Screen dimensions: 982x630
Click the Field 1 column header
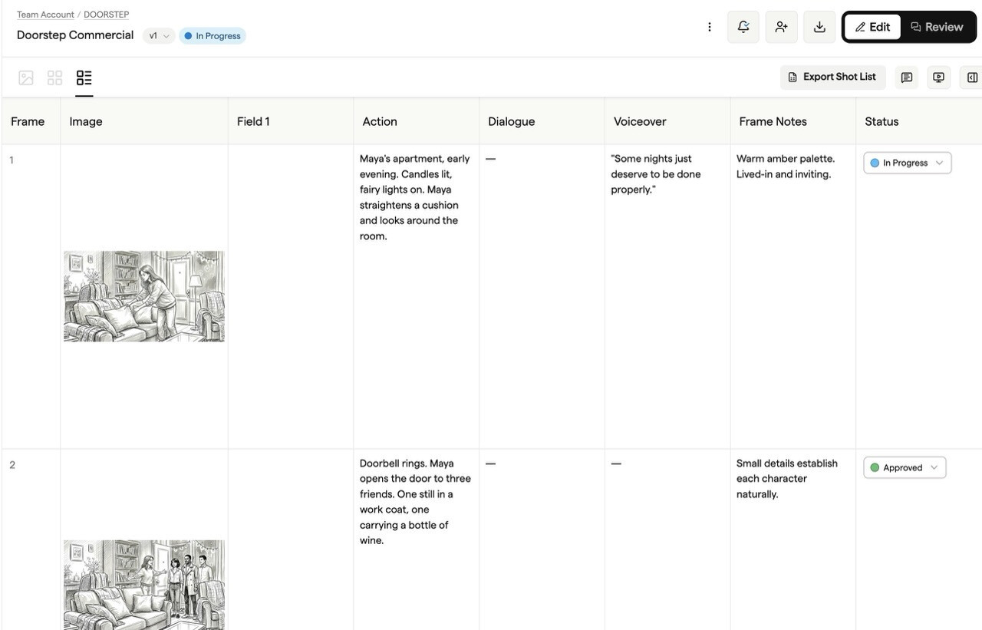[x=291, y=121]
